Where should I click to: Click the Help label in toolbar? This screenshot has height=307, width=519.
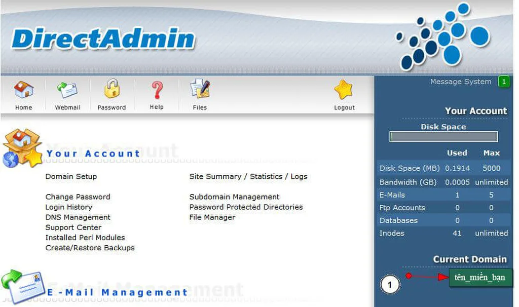click(157, 107)
